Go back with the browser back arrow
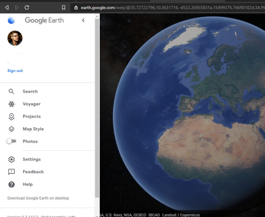This screenshot has width=265, height=217. [7, 8]
